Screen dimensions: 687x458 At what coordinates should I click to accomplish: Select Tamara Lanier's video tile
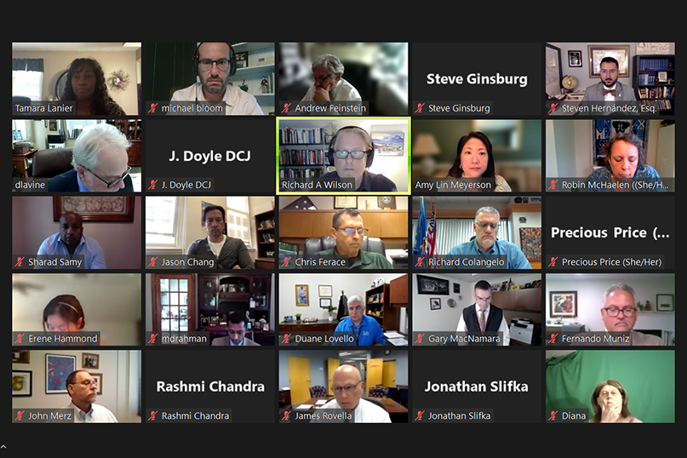coord(77,79)
